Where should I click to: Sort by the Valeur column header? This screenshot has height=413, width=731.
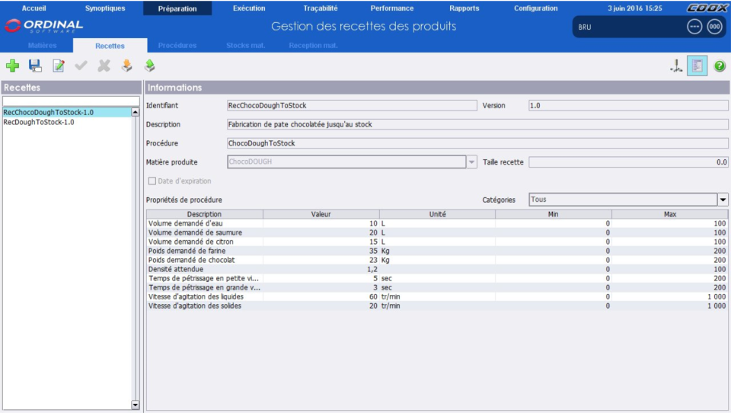321,214
